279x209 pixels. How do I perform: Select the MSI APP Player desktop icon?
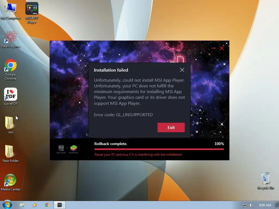click(32, 13)
